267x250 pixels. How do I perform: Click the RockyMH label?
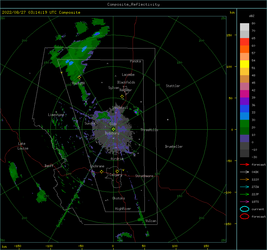[79, 83]
